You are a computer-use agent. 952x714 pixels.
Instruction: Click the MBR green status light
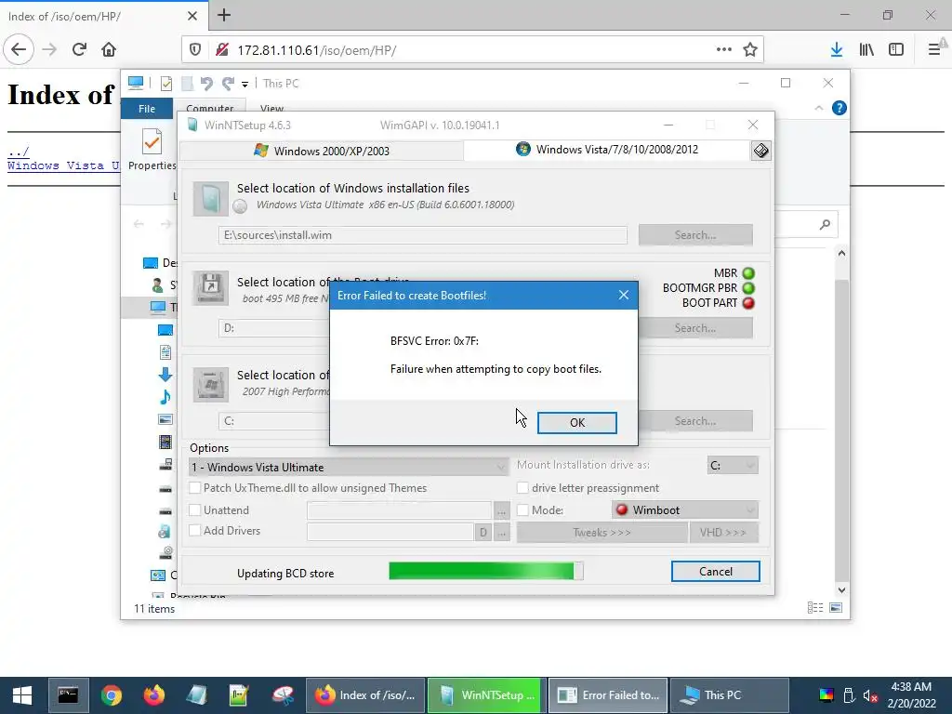(x=748, y=273)
